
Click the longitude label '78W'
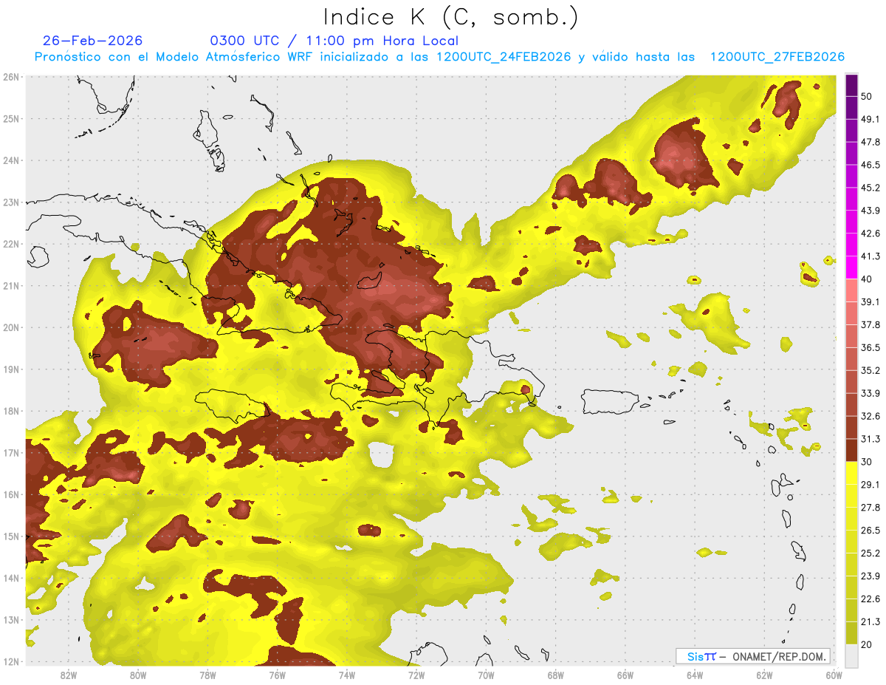point(207,675)
